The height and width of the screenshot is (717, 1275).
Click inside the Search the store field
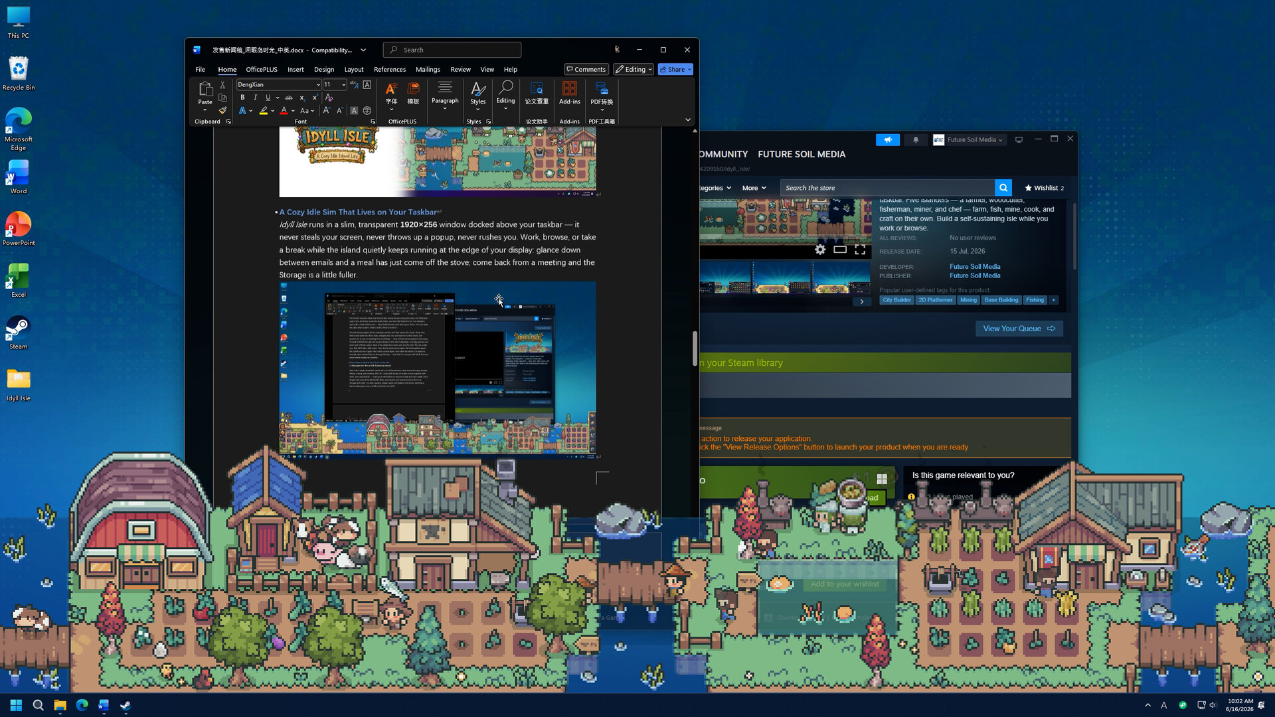pos(887,188)
